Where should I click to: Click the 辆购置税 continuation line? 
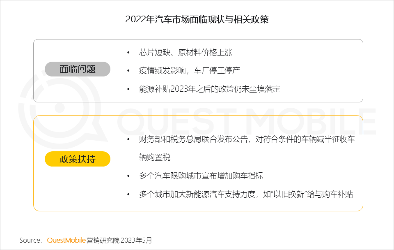point(155,157)
